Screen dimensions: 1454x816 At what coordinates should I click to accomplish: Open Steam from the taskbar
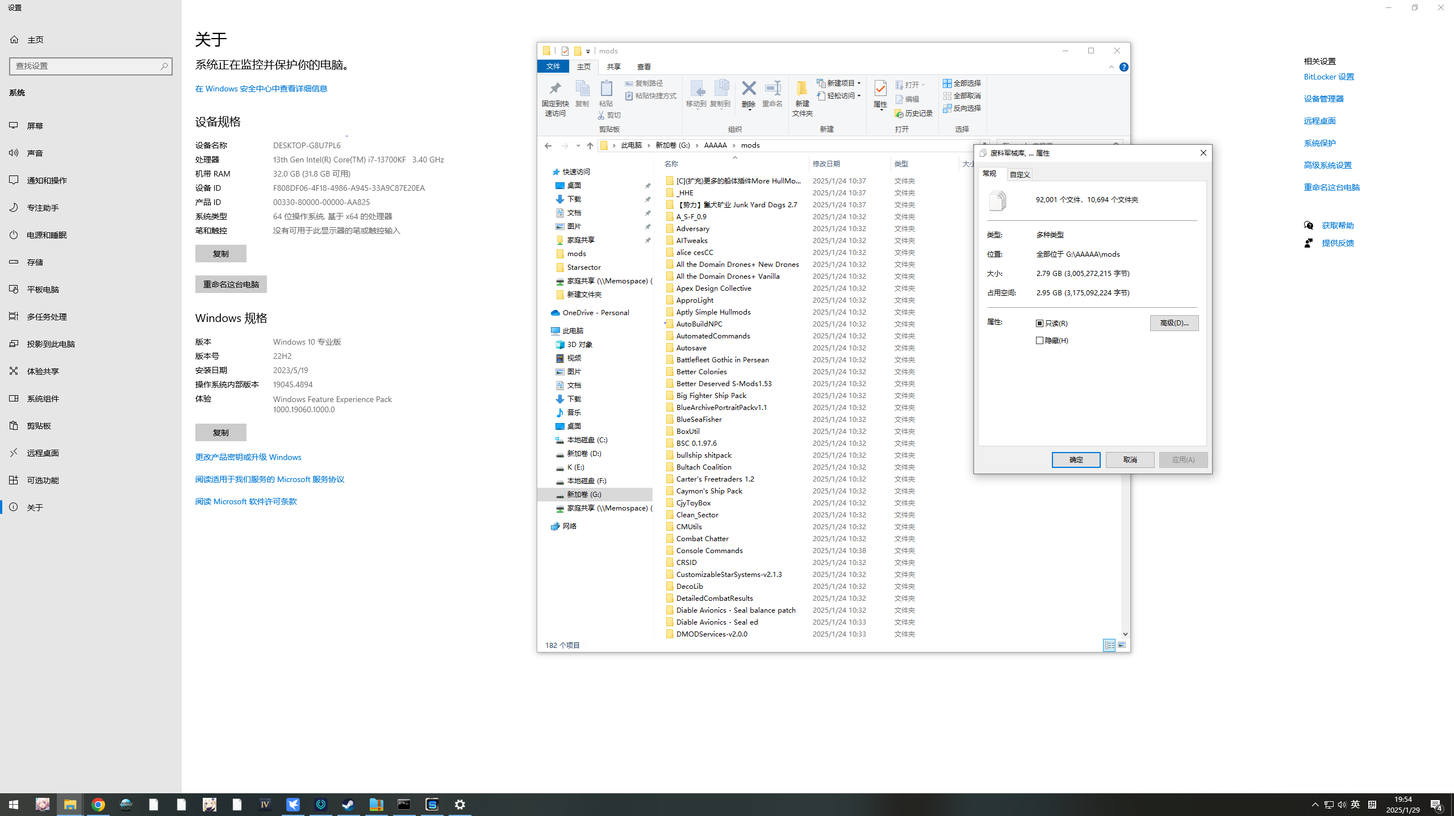point(348,805)
